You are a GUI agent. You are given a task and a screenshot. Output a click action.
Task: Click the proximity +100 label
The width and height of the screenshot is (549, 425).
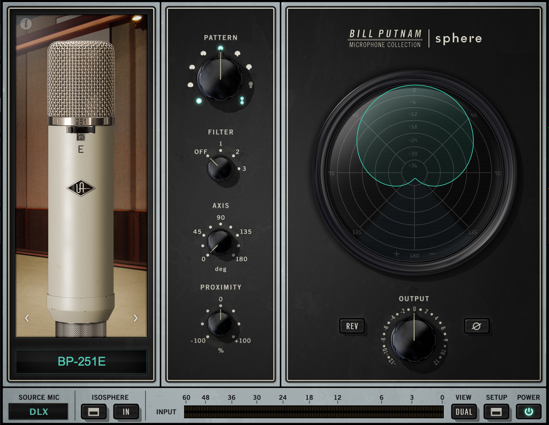[243, 341]
